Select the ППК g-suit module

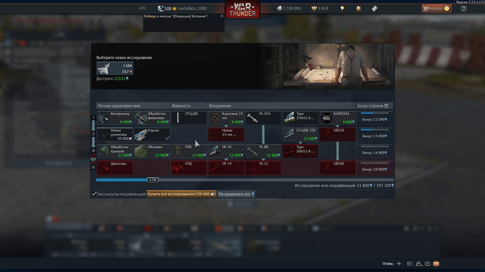(x=189, y=151)
